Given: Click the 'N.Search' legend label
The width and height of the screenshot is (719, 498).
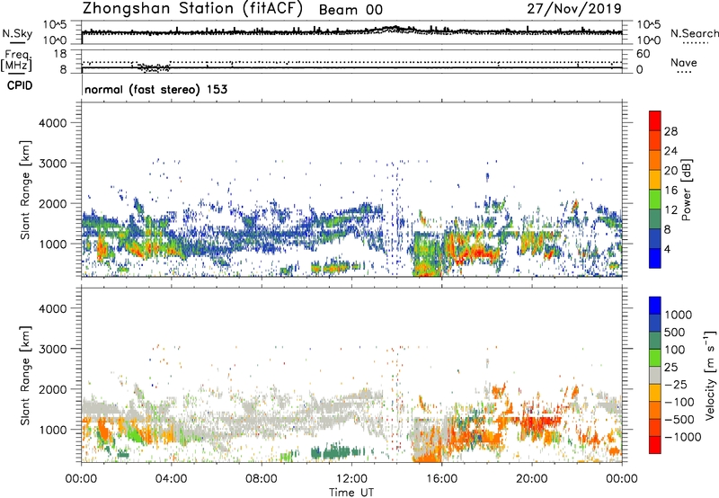Looking at the screenshot, I should [x=695, y=33].
